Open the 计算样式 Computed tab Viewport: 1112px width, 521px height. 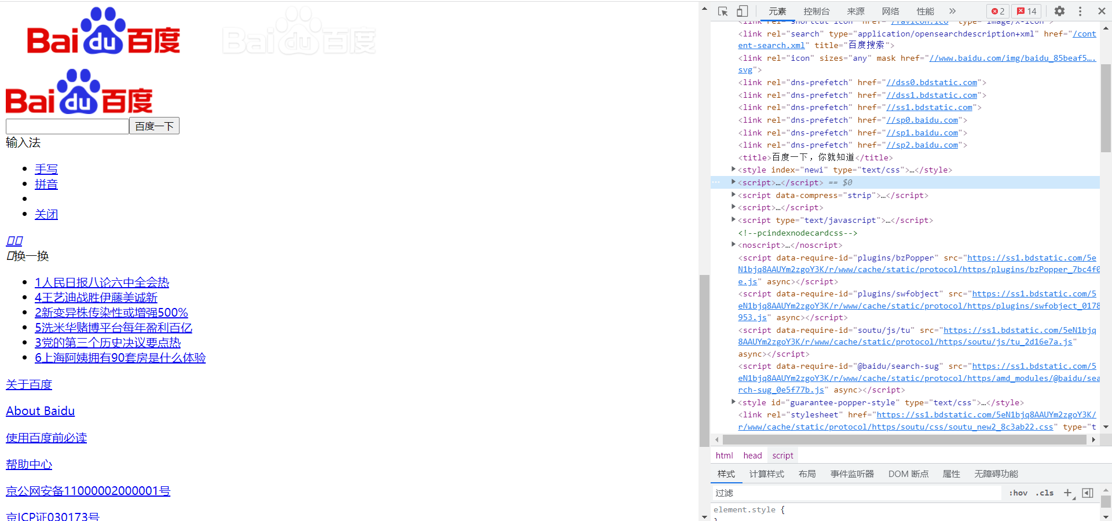(767, 474)
